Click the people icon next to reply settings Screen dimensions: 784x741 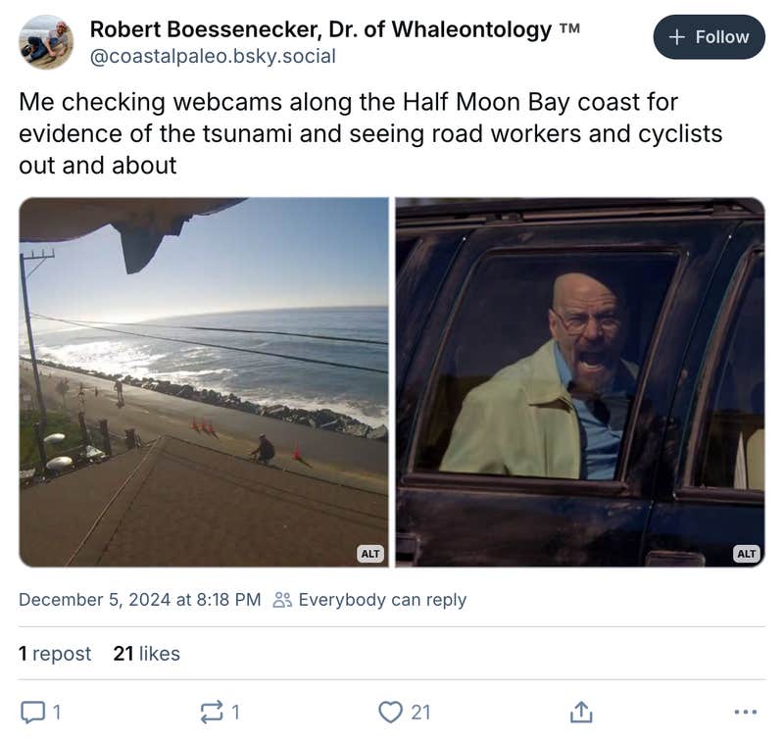pos(283,600)
